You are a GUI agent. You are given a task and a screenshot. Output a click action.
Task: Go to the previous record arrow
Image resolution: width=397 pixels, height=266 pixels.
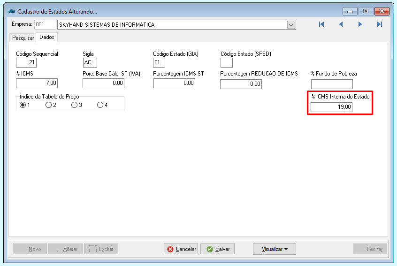341,24
